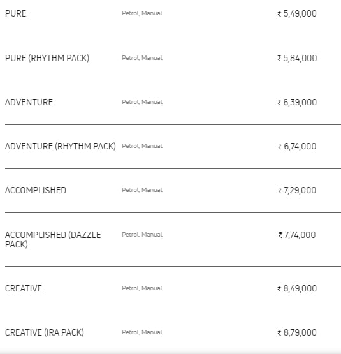Select the ₹ 7,29,000 price
The image size is (341, 354).
297,190
